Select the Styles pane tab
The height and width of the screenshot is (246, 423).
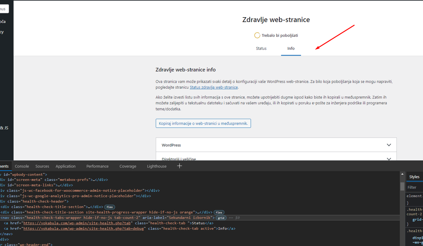414,177
